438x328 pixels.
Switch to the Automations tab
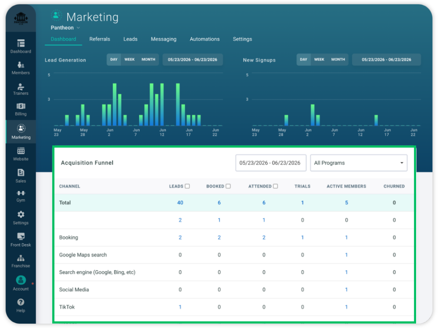coord(205,39)
